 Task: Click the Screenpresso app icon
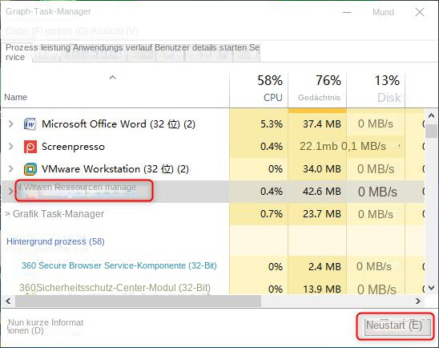(30, 147)
